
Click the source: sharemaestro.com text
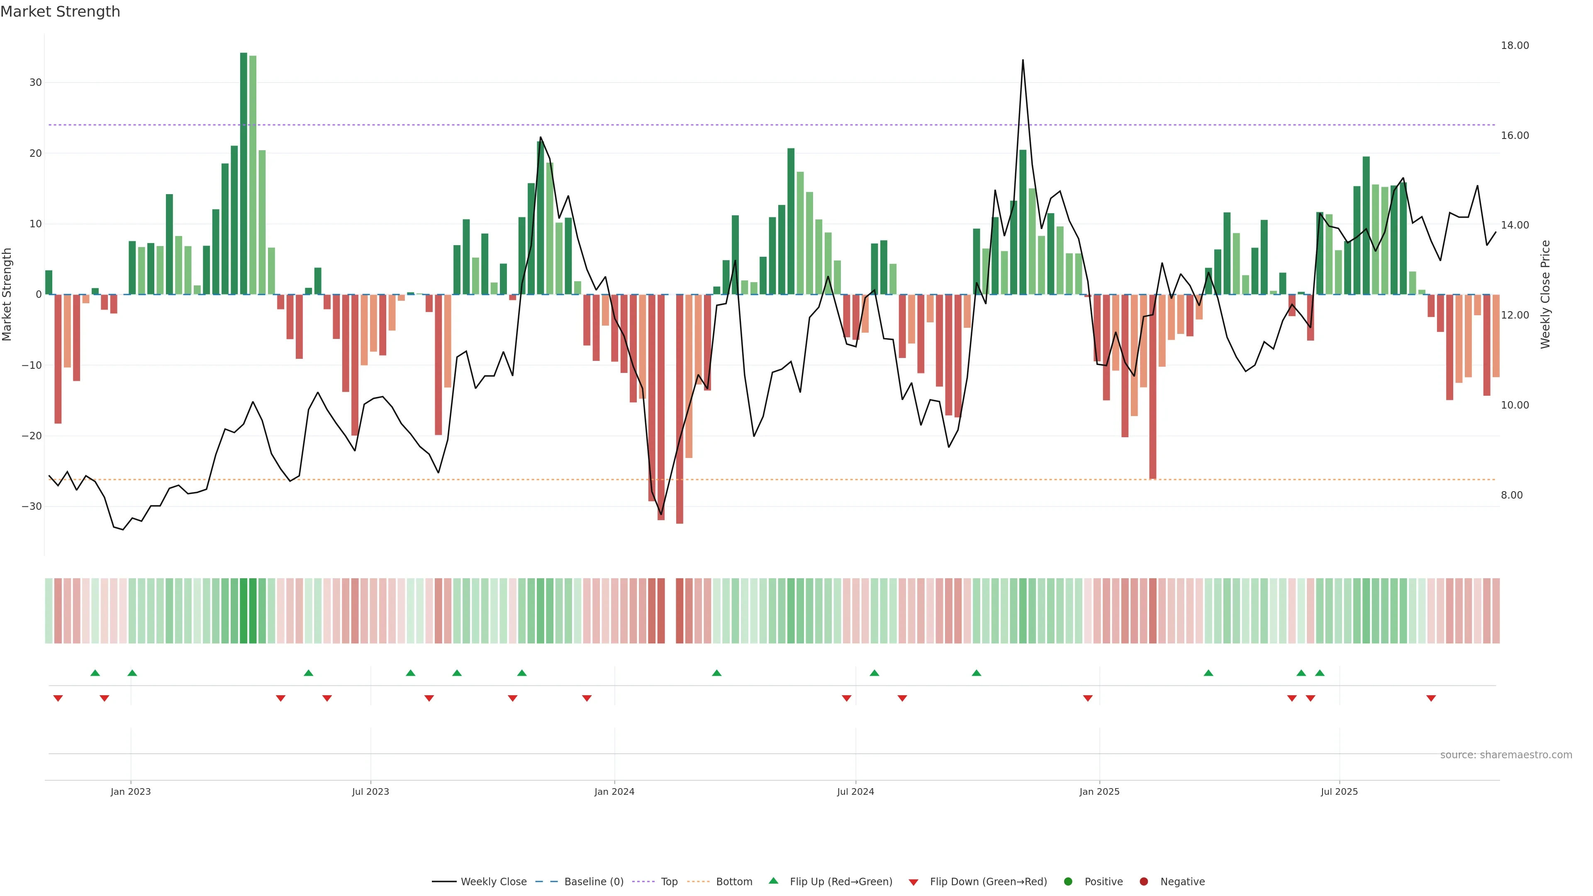point(1506,755)
